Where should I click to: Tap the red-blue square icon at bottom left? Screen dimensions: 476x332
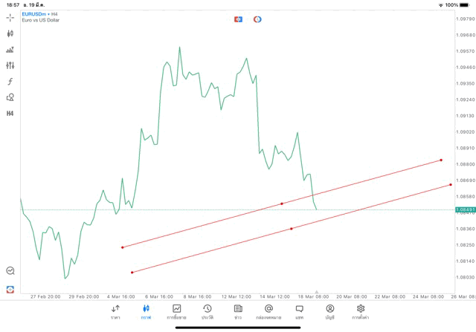click(10, 289)
